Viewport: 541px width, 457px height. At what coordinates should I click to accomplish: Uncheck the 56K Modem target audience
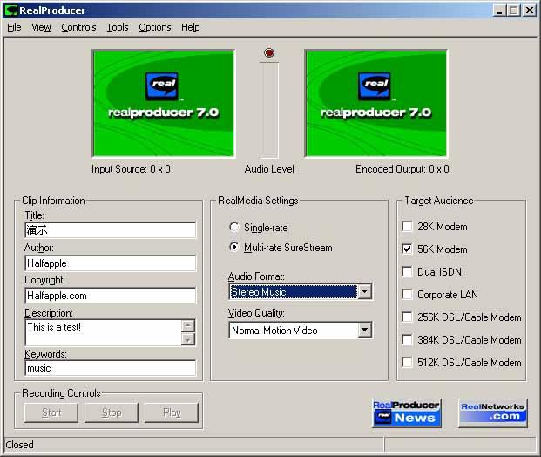coord(408,249)
